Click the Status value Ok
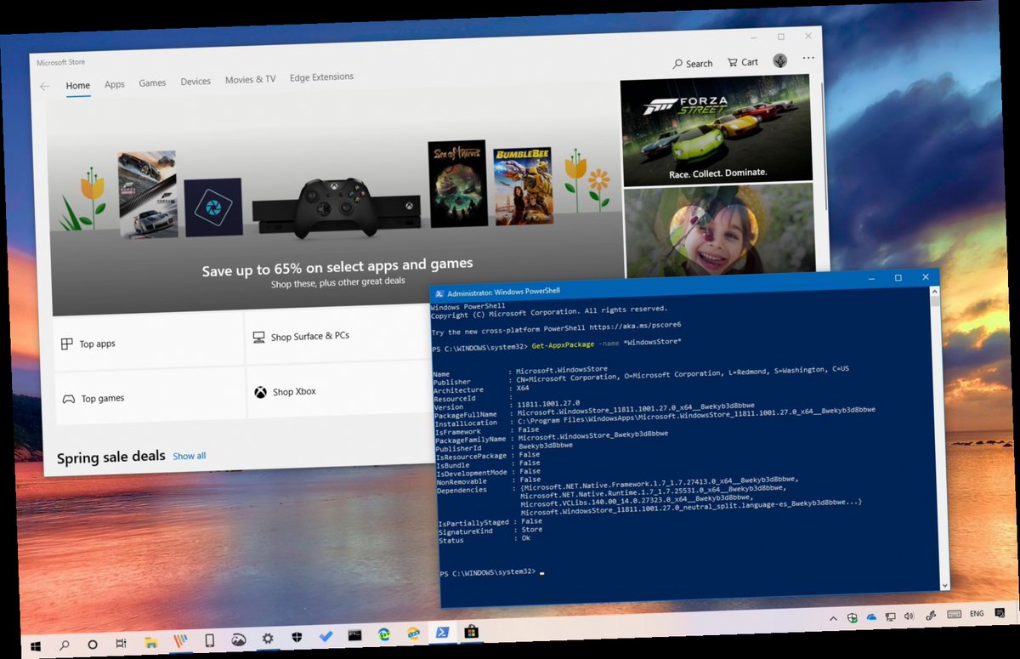Screen dimensions: 1020x659 pyautogui.click(x=526, y=538)
